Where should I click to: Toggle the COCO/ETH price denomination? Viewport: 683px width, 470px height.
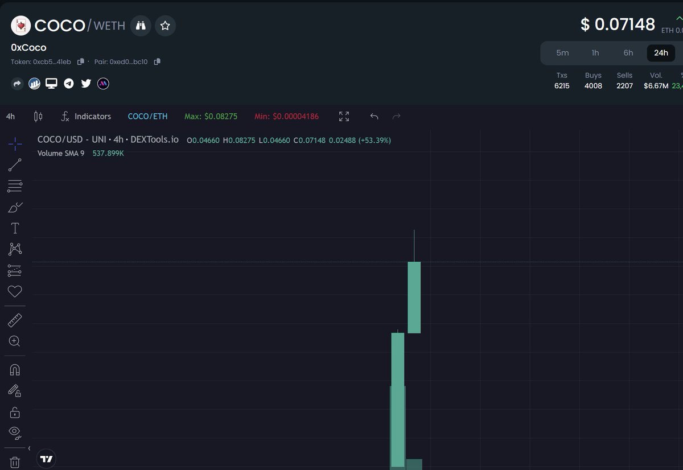[148, 116]
